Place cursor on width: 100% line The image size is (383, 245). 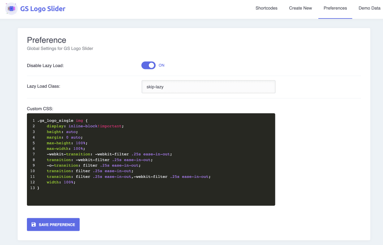61,182
